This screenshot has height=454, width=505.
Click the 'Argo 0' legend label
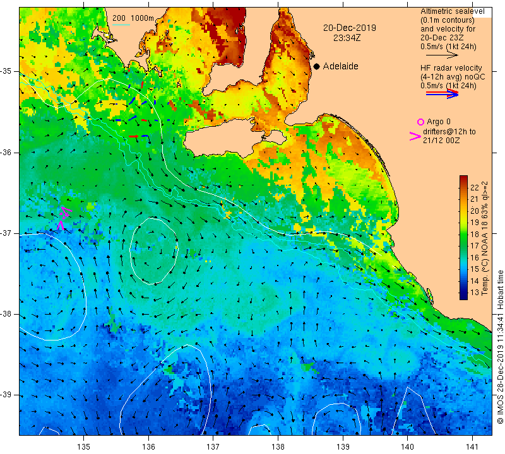439,122
